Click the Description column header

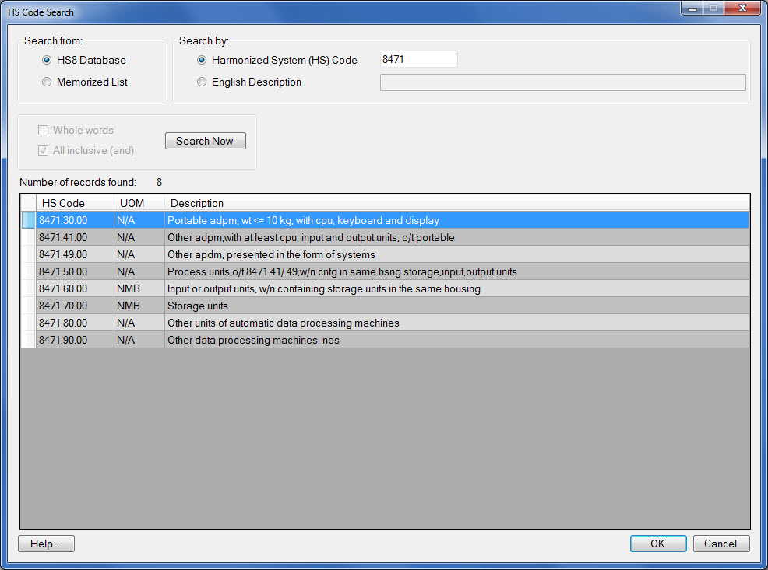(x=456, y=203)
